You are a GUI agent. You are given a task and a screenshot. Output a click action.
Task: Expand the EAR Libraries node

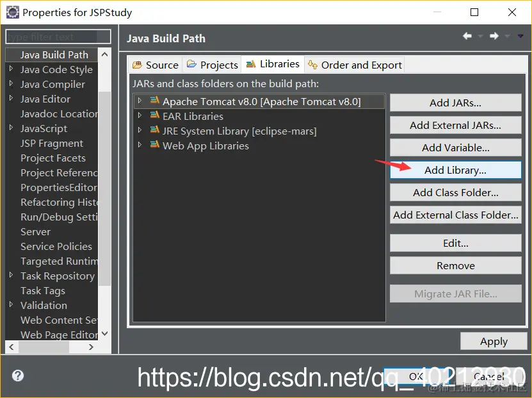[x=140, y=115]
